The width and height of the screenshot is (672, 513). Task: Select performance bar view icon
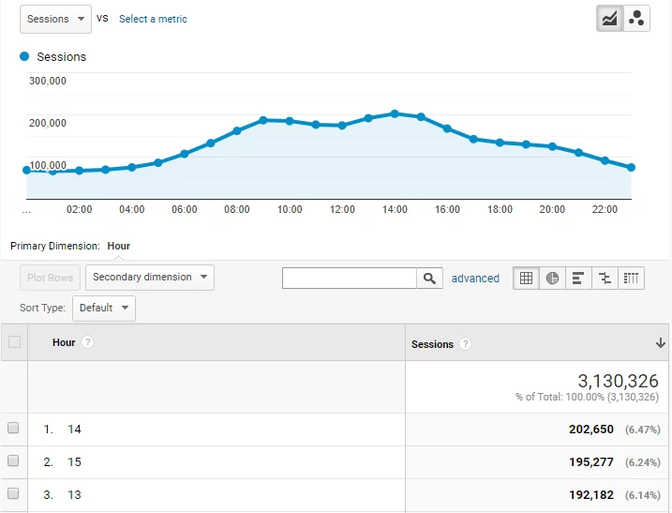point(578,278)
